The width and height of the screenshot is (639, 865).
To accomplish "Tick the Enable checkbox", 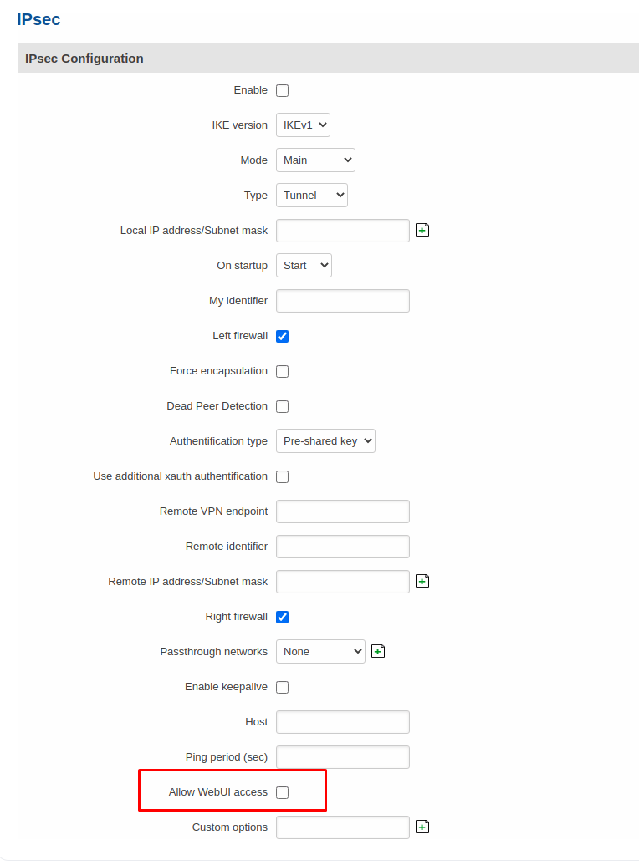I will (282, 90).
